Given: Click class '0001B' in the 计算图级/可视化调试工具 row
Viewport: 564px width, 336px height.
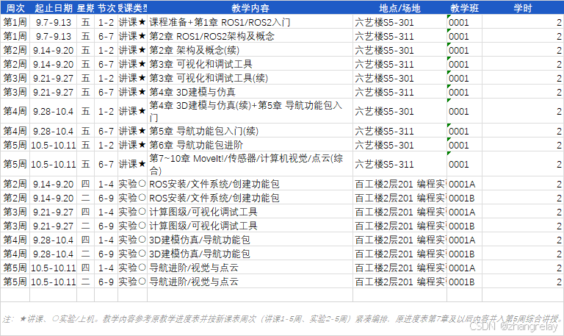Looking at the screenshot, I should [464, 226].
